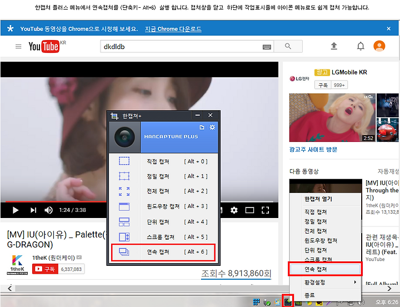Enter fullscreen on the video player

point(266,210)
